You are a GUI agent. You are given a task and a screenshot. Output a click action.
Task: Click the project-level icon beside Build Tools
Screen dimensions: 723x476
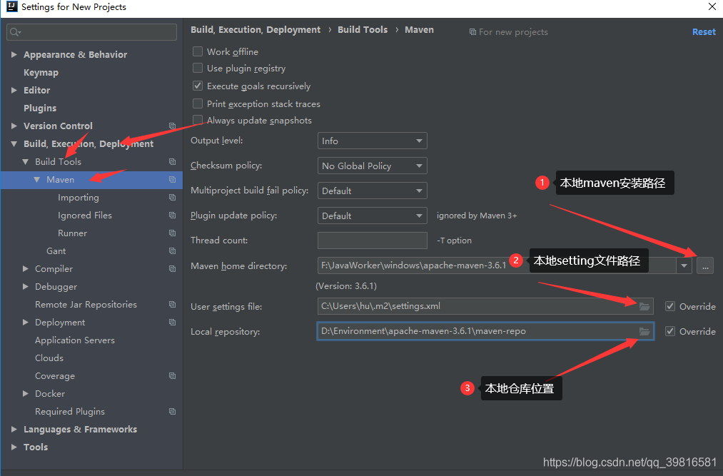tap(173, 161)
